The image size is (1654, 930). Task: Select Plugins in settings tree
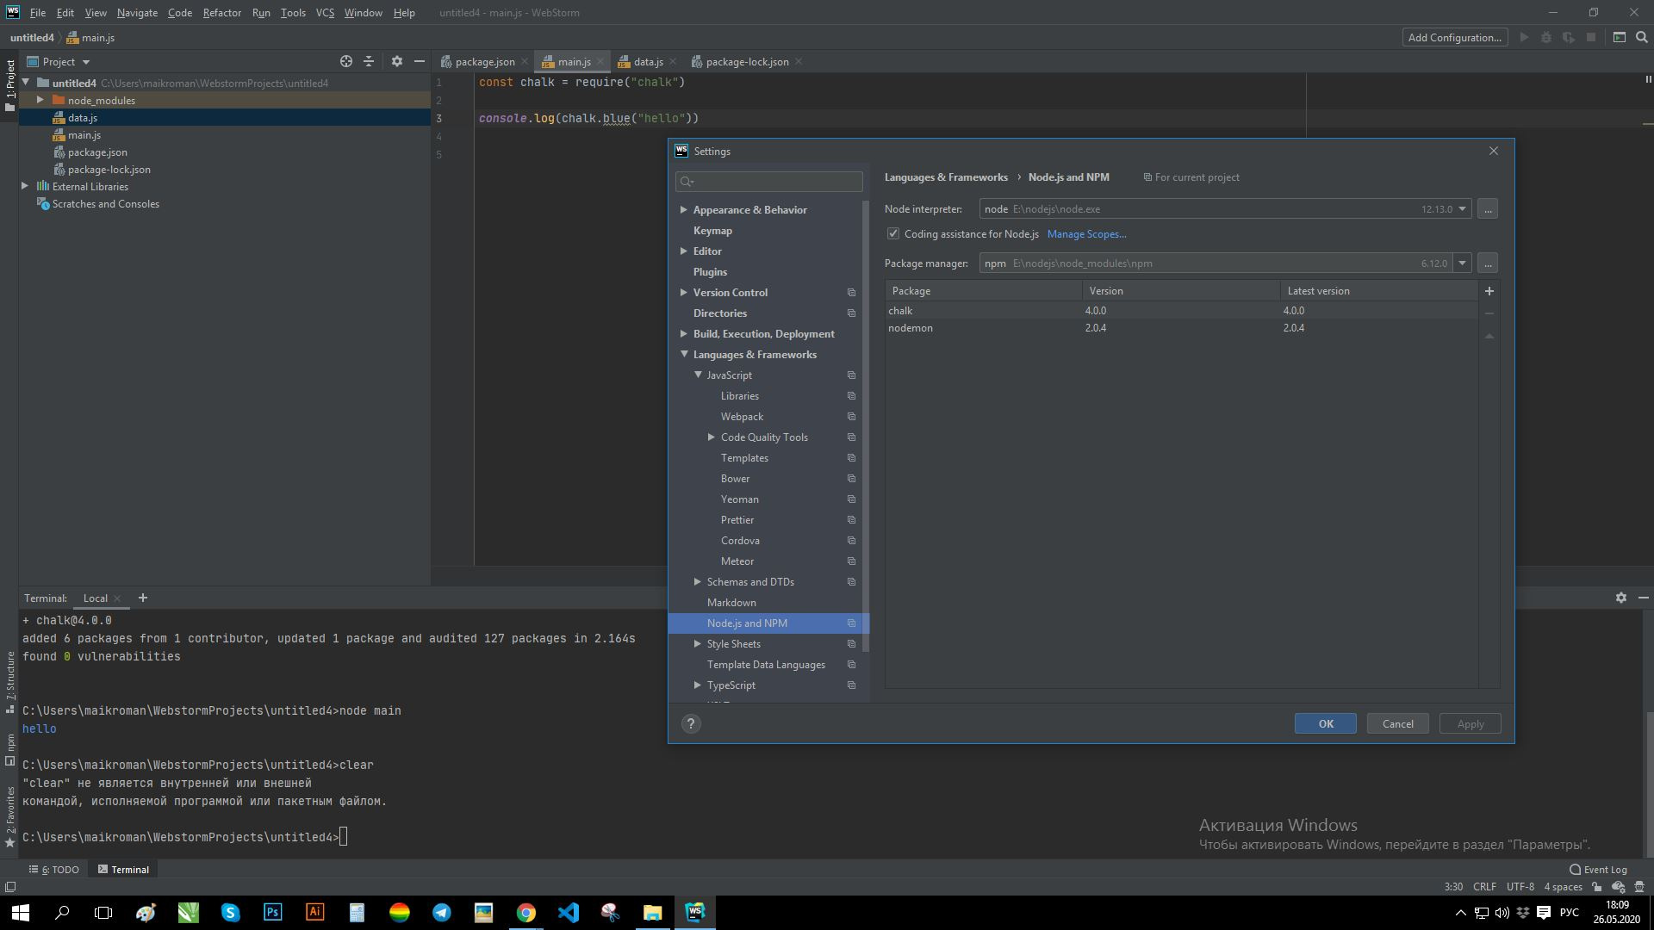[x=710, y=272]
